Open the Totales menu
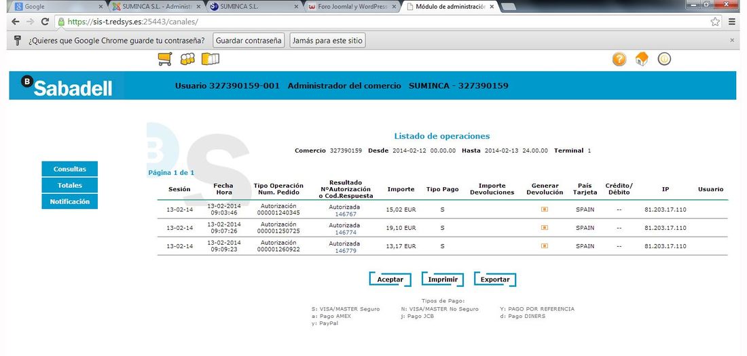 69,185
